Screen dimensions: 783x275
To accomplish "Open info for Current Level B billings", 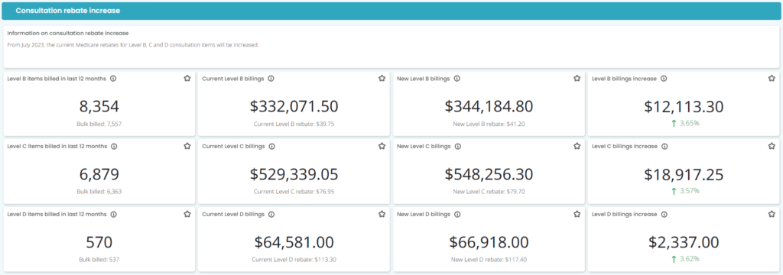I will pyautogui.click(x=271, y=79).
